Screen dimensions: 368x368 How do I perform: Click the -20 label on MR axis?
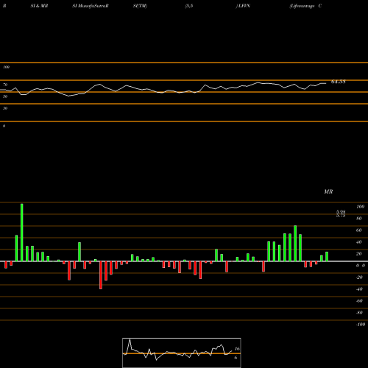point(359,277)
